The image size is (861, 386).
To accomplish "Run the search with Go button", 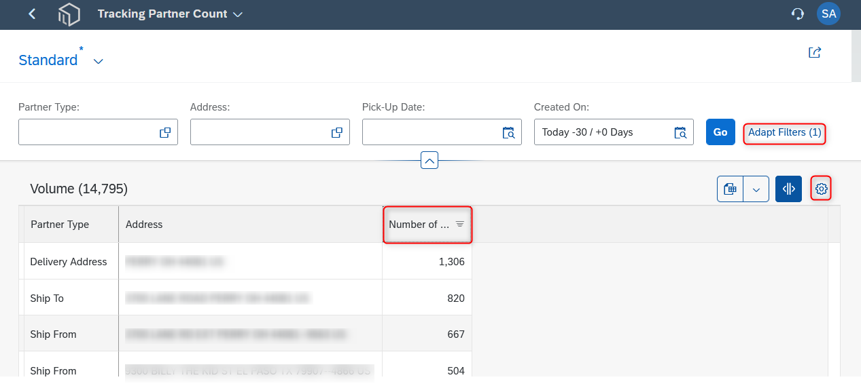I will point(720,132).
